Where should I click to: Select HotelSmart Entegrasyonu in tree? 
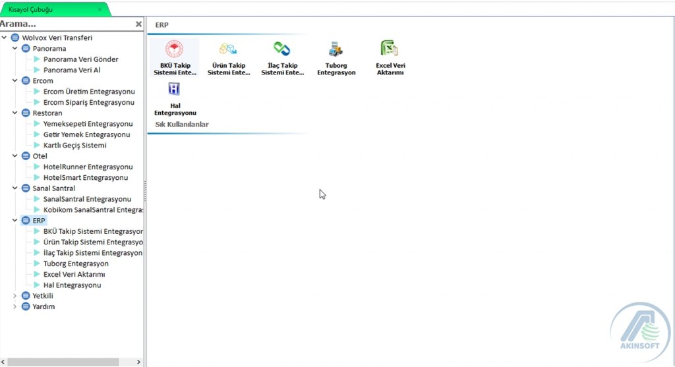86,178
